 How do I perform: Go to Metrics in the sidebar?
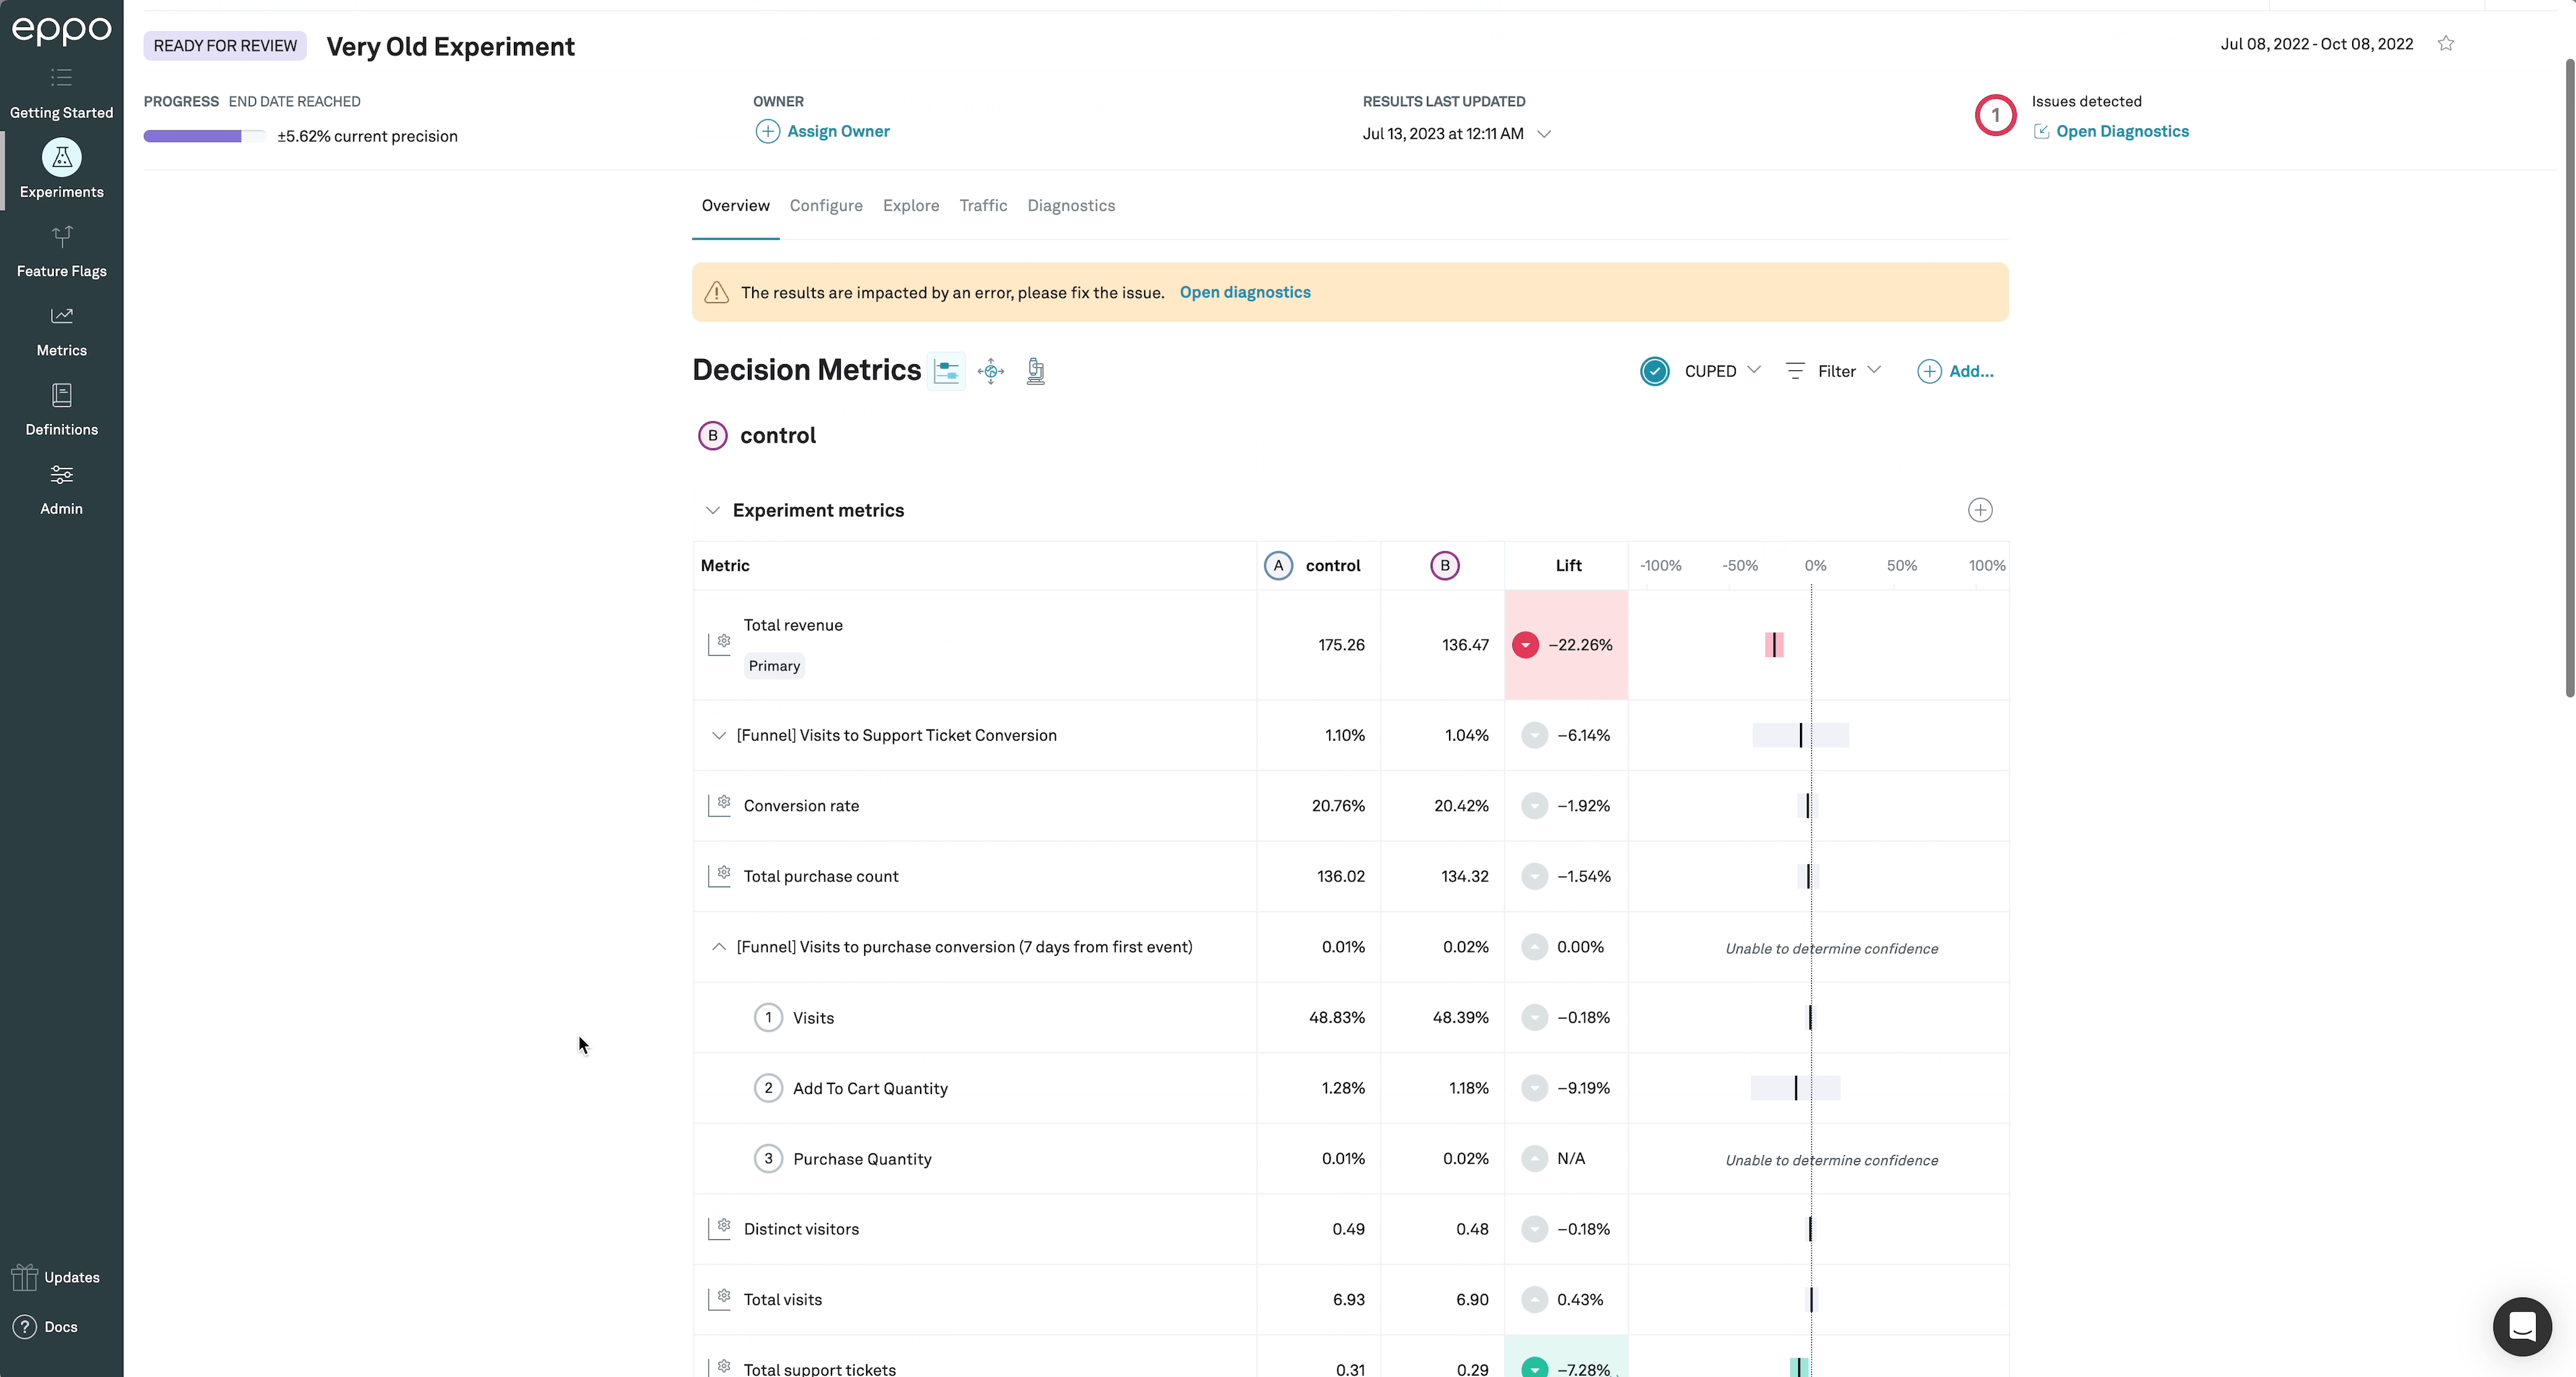coord(61,317)
